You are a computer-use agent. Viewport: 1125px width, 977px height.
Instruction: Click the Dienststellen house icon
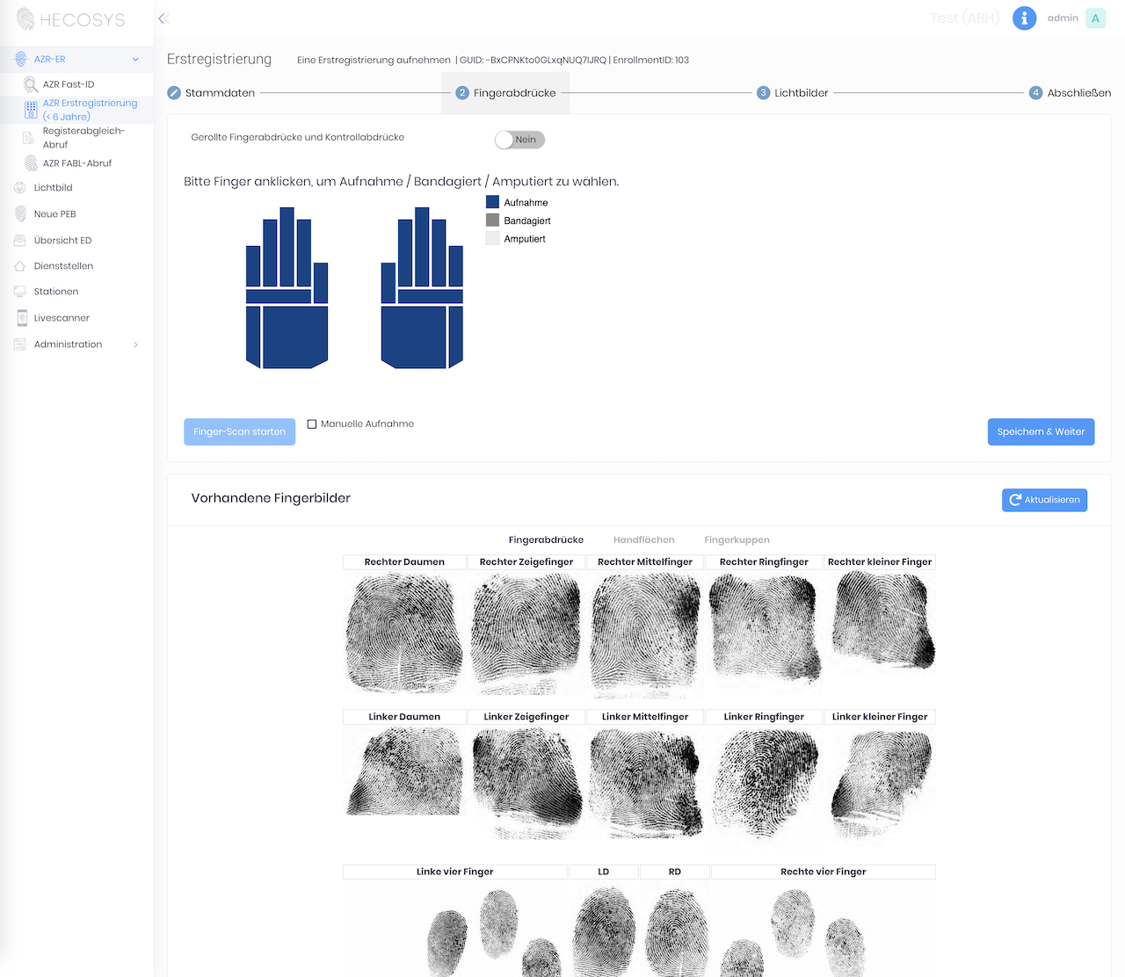click(20, 266)
